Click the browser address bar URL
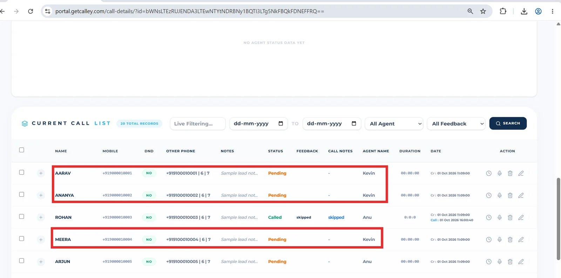This screenshot has width=561, height=278. (x=190, y=11)
